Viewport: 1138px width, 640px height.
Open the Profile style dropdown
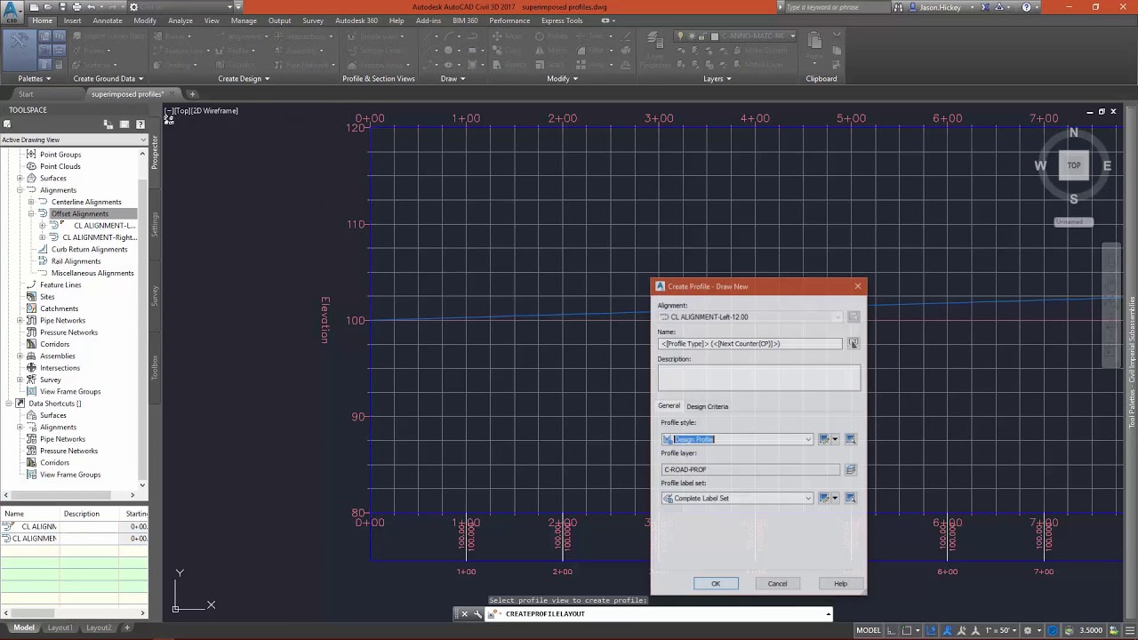(x=808, y=439)
